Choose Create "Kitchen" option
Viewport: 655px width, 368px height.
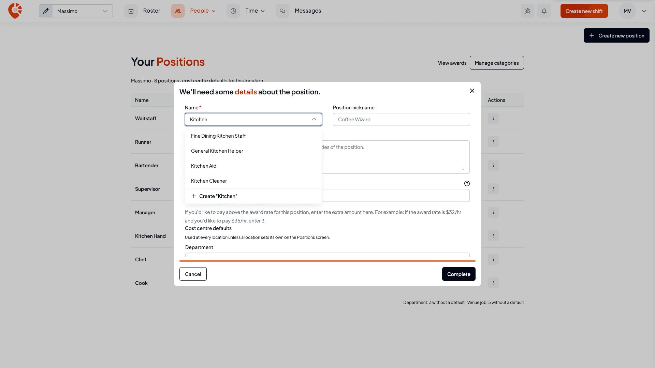click(x=253, y=196)
